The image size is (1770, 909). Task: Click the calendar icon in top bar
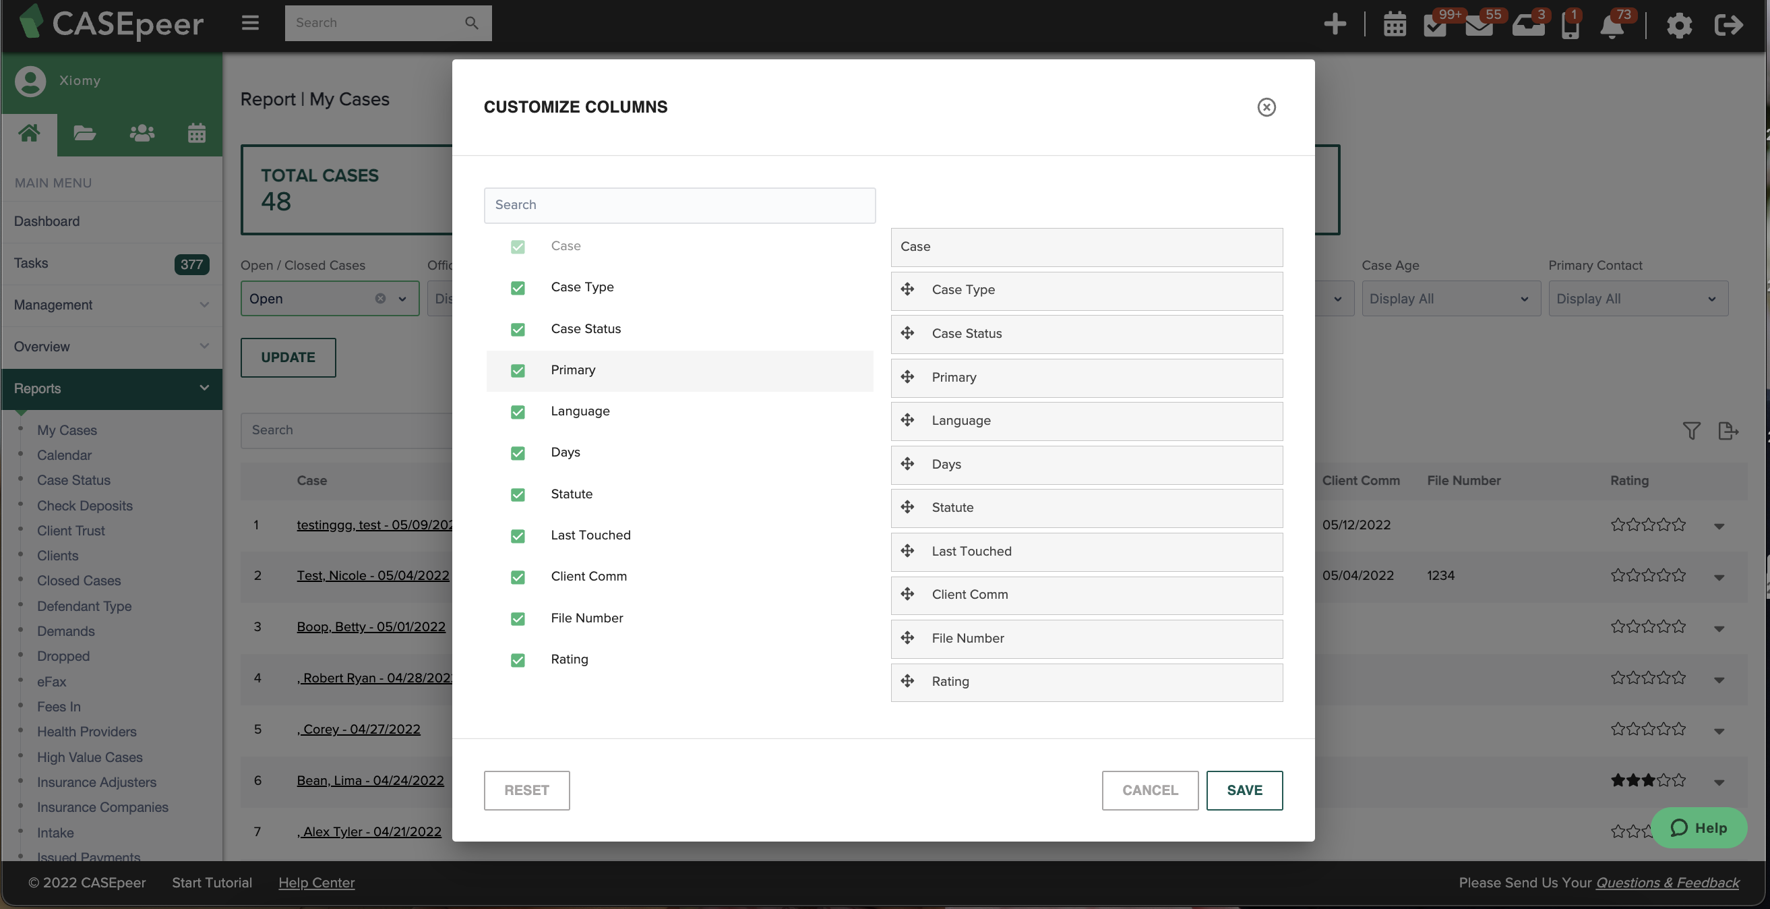click(1394, 26)
